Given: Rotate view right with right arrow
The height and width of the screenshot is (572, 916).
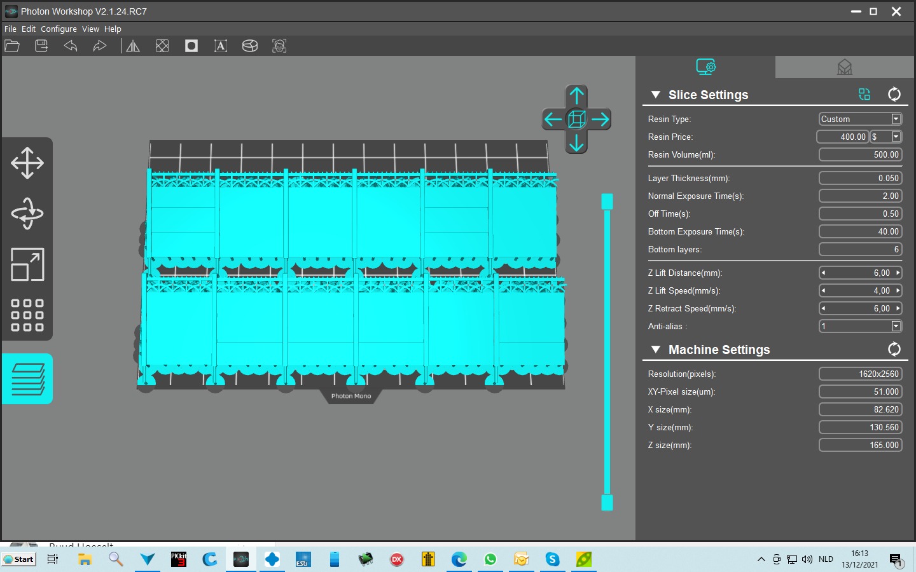Looking at the screenshot, I should point(600,119).
